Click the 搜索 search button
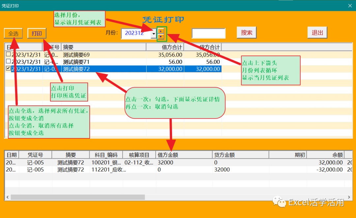Screen dimensions: 356x218 coord(246,33)
